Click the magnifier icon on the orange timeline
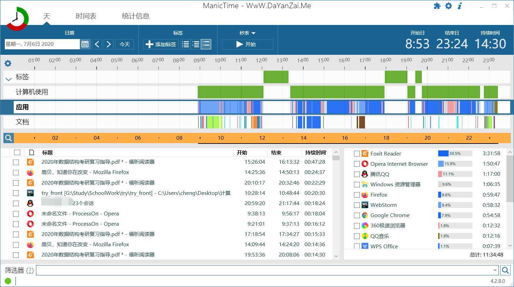 pos(9,138)
